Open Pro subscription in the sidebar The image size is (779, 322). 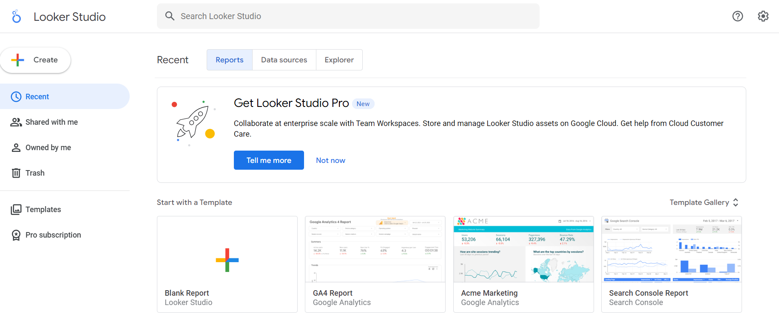[x=65, y=235]
